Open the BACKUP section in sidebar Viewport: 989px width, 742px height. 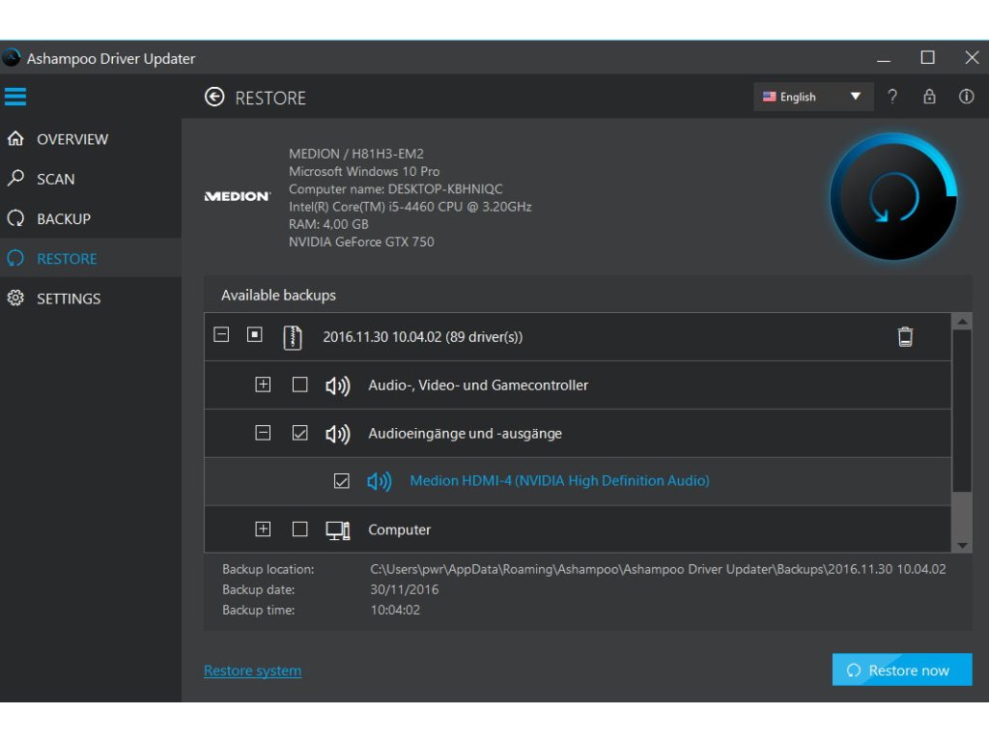(63, 218)
